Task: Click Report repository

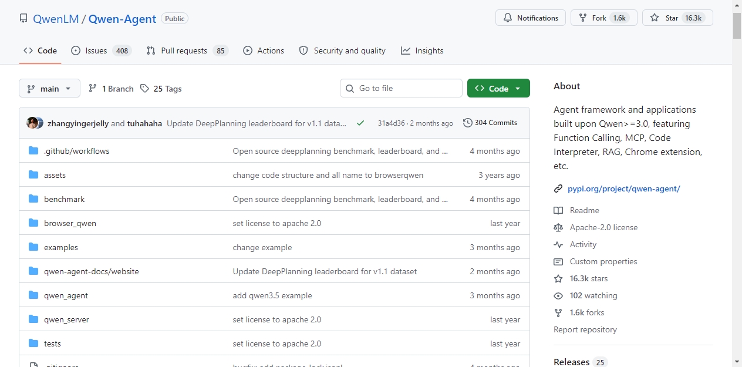Action: tap(585, 329)
